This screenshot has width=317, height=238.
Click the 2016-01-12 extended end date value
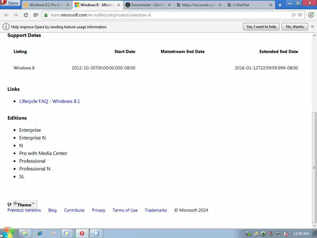click(266, 68)
